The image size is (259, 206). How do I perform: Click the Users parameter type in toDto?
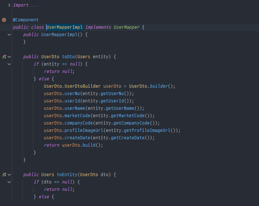(84, 57)
